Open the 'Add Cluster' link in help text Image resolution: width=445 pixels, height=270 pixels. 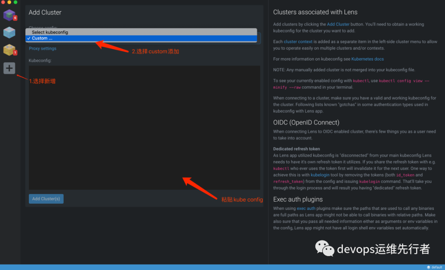coord(338,24)
